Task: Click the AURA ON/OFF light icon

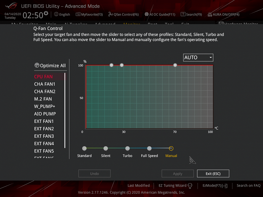Action: click(210, 14)
